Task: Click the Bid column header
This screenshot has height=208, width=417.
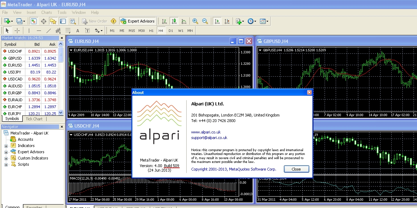Action: tap(33, 44)
